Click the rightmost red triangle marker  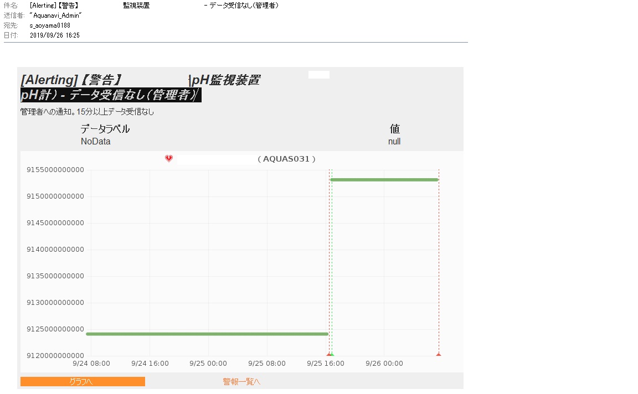click(x=439, y=355)
